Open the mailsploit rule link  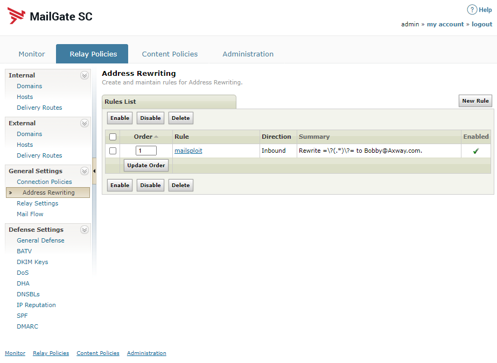pyautogui.click(x=188, y=151)
